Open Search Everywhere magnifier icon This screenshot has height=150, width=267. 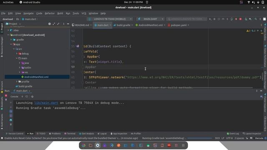[x=256, y=19]
